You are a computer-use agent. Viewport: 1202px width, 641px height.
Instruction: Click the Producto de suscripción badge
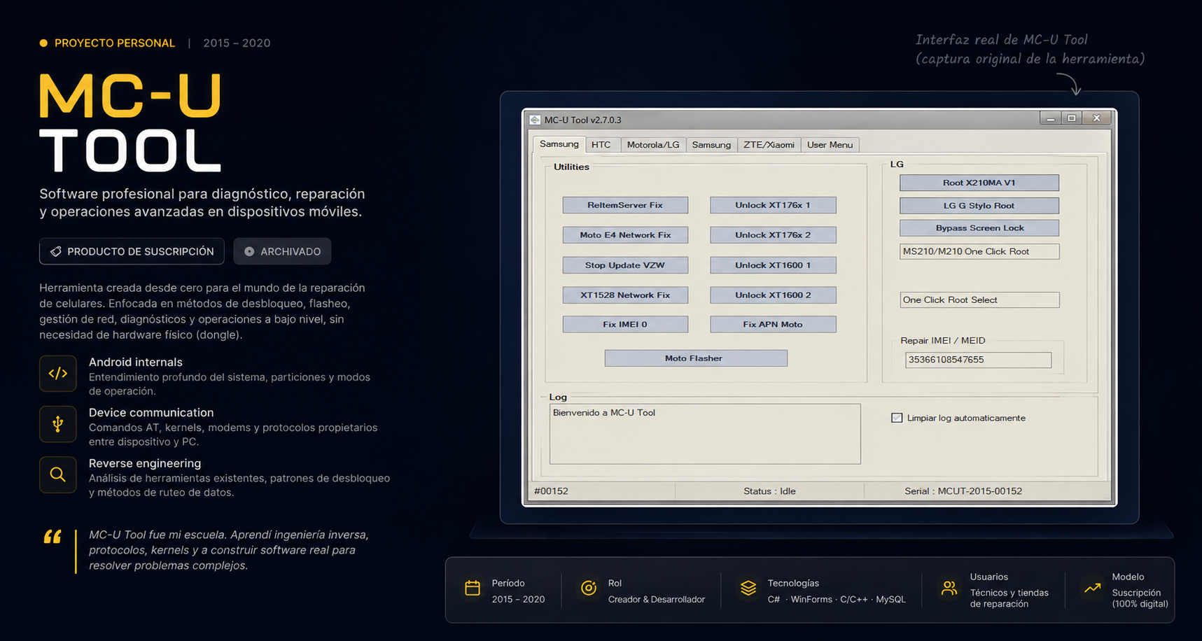132,251
